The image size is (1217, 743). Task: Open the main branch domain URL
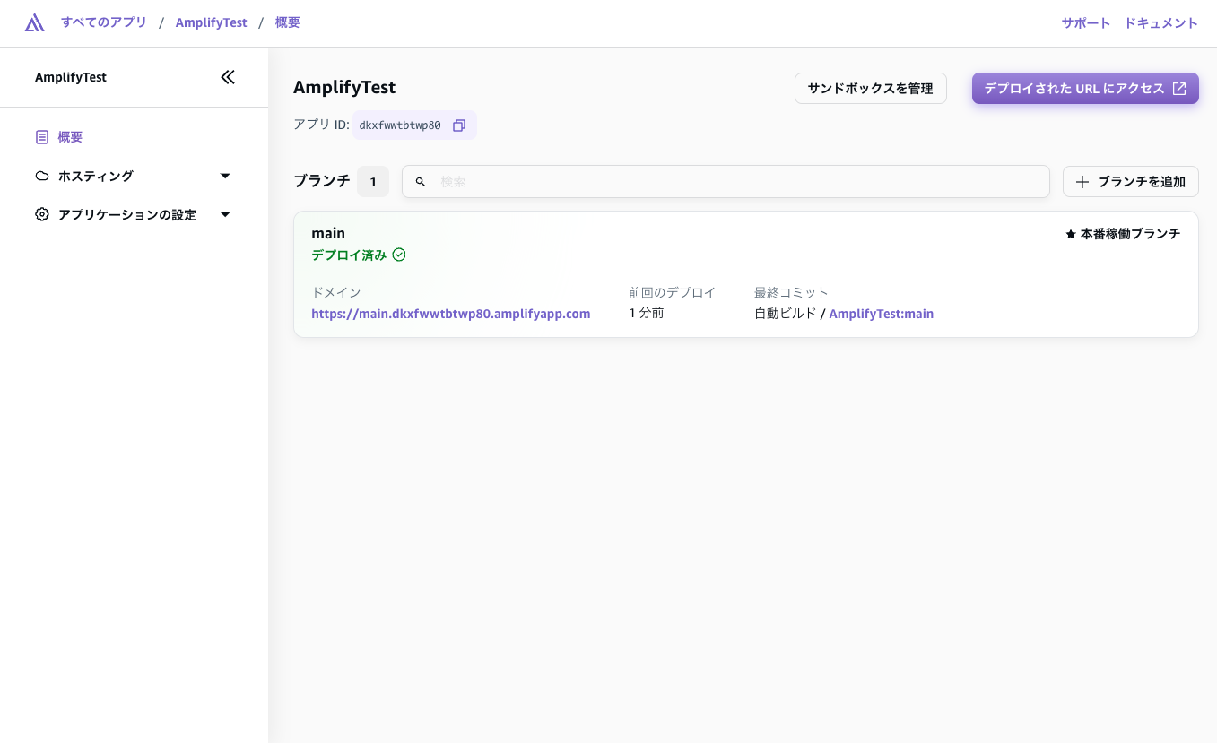tap(450, 314)
